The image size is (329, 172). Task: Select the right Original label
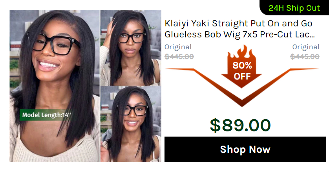click(x=306, y=47)
